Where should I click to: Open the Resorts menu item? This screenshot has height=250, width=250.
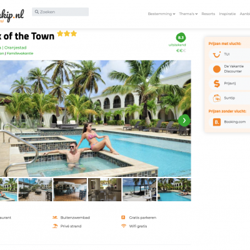click(x=208, y=14)
